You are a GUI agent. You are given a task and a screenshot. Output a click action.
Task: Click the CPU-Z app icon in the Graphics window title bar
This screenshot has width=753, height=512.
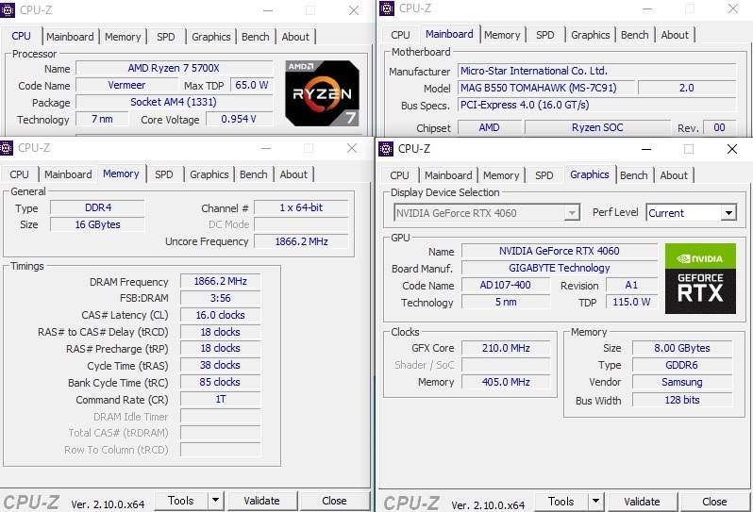(x=386, y=149)
